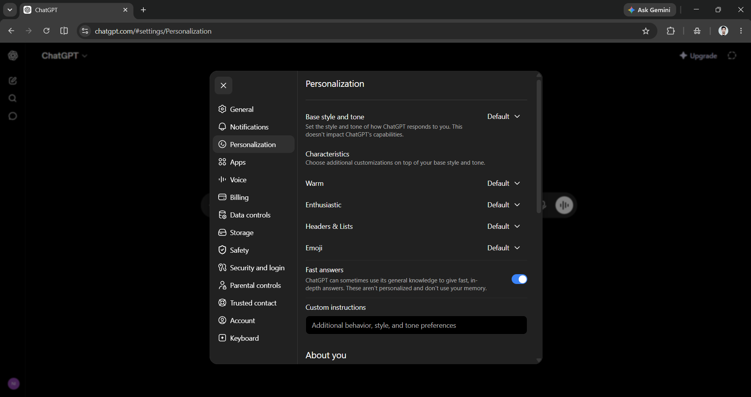751x397 pixels.
Task: Bookmark this page with the star icon
Action: pos(646,31)
